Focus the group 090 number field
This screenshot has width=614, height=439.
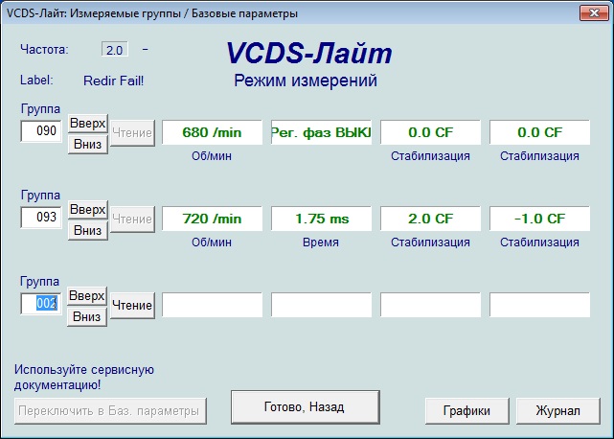pos(43,131)
